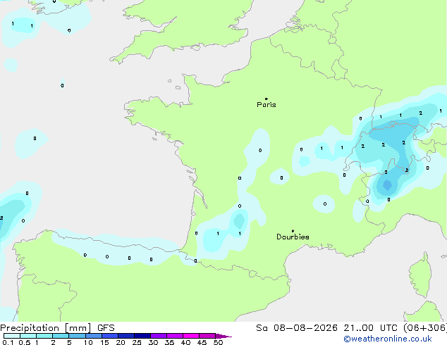Click the 0.5–1 mm legend swatch
Screen dimensions: 447x345
point(28,336)
